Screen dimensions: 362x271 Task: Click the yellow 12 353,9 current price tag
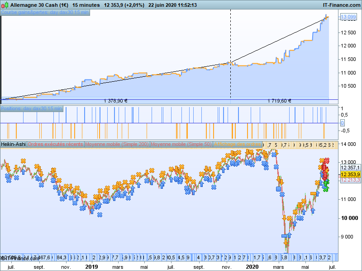pyautogui.click(x=350, y=174)
